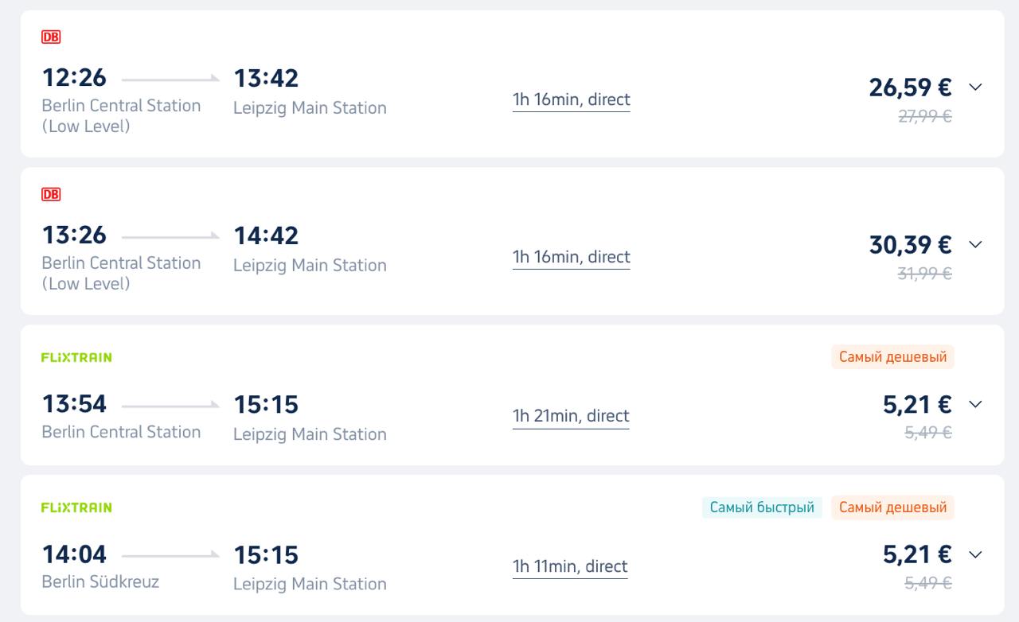Select the 26,59 € price
The width and height of the screenshot is (1019, 622).
(x=910, y=87)
